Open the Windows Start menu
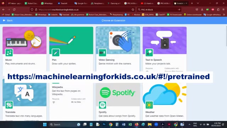The height and width of the screenshot is (128, 227). [45, 124]
